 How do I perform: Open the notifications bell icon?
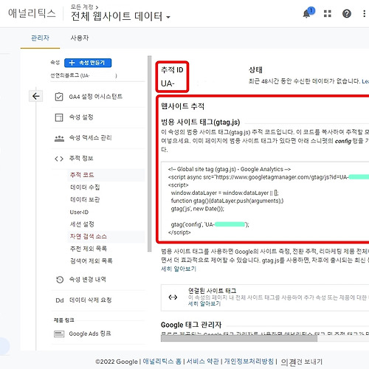pos(307,13)
